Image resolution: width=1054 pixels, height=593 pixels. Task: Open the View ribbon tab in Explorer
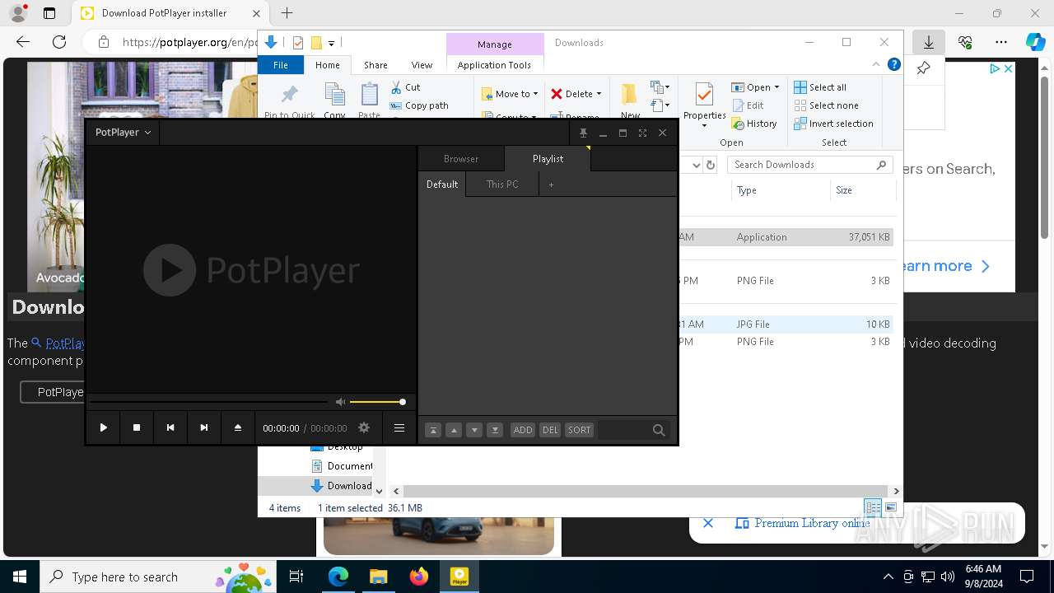click(x=422, y=65)
